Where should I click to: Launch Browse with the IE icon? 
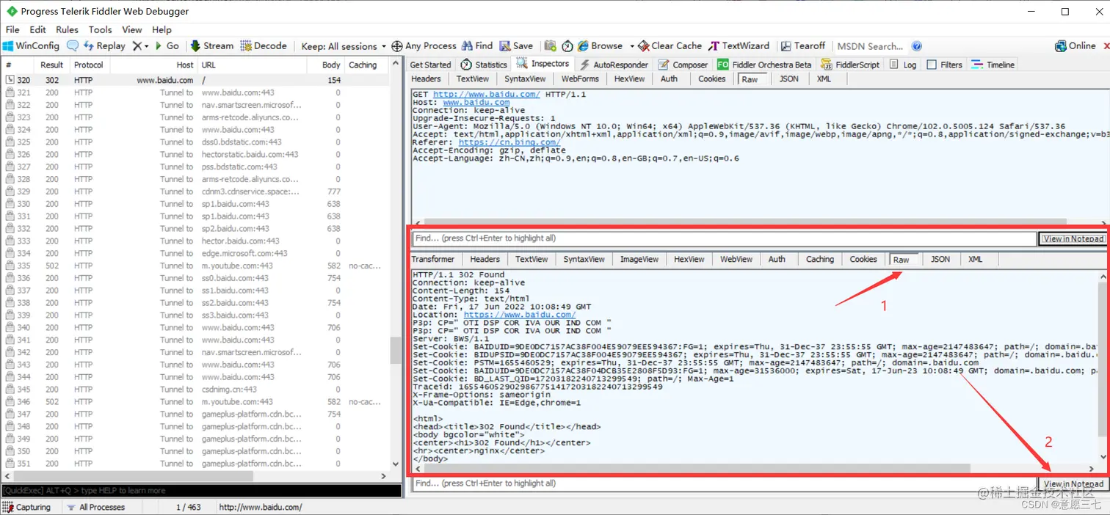pyautogui.click(x=599, y=45)
